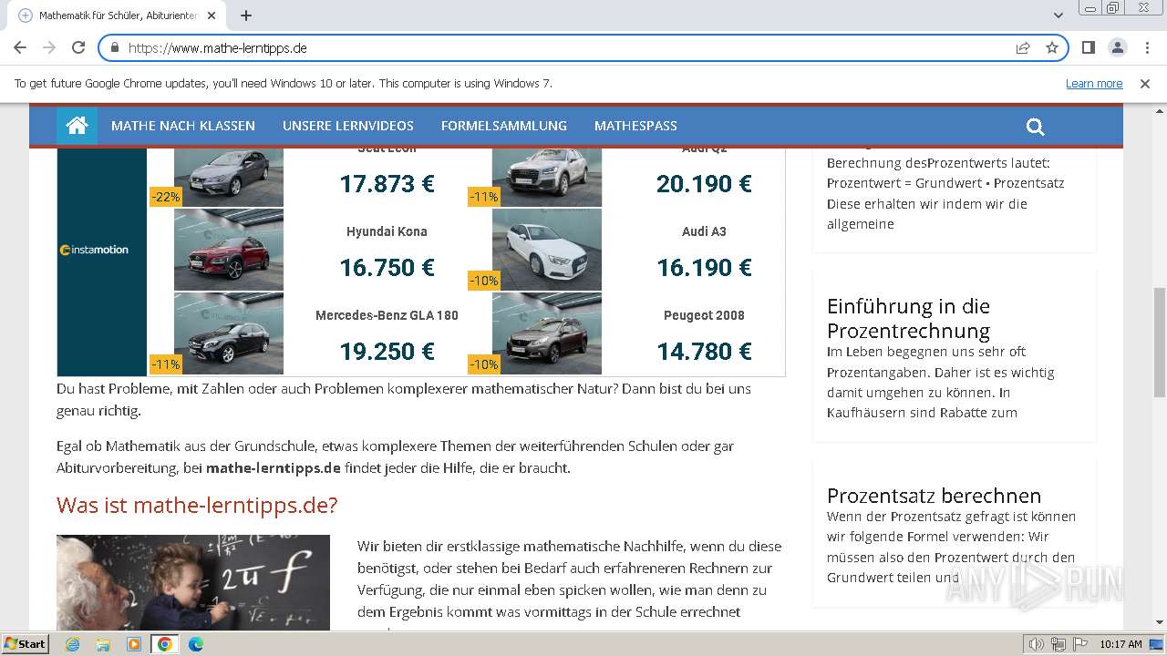Go back with browser back arrow
The height and width of the screenshot is (656, 1167).
point(20,47)
